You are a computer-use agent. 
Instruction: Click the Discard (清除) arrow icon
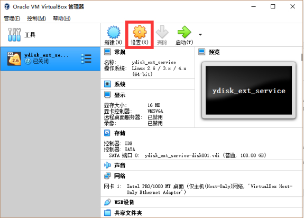(162, 32)
